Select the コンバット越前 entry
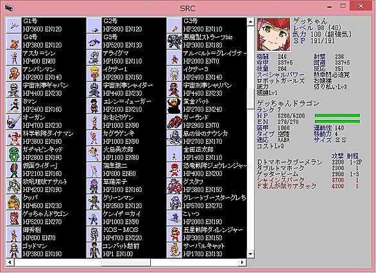 coord(126,251)
